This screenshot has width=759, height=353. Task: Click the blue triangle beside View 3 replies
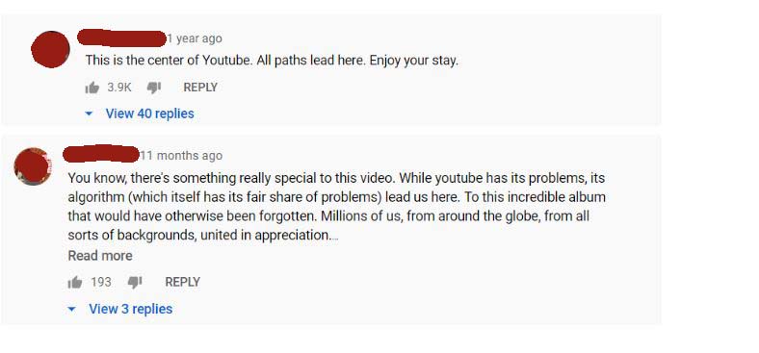pos(71,309)
